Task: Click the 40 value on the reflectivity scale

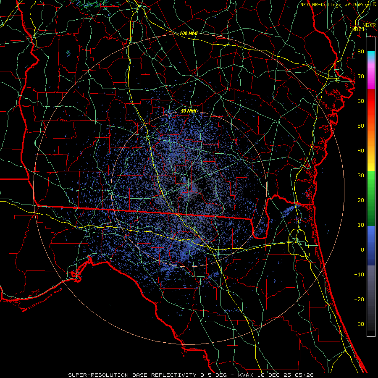Action: pos(361,151)
